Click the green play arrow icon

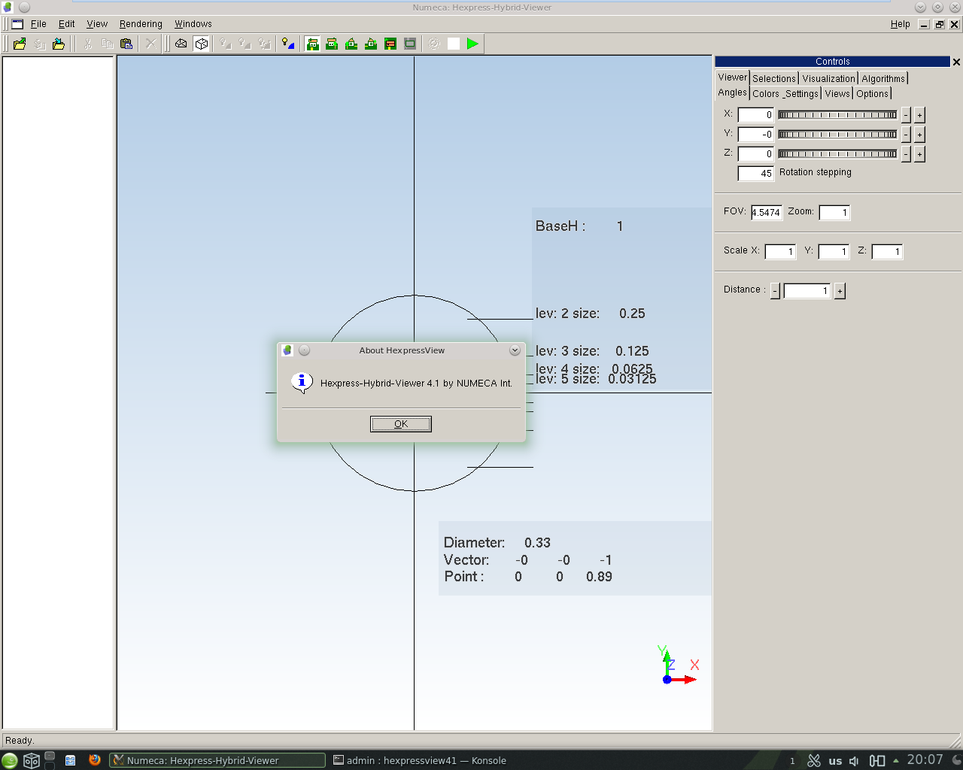tap(472, 44)
